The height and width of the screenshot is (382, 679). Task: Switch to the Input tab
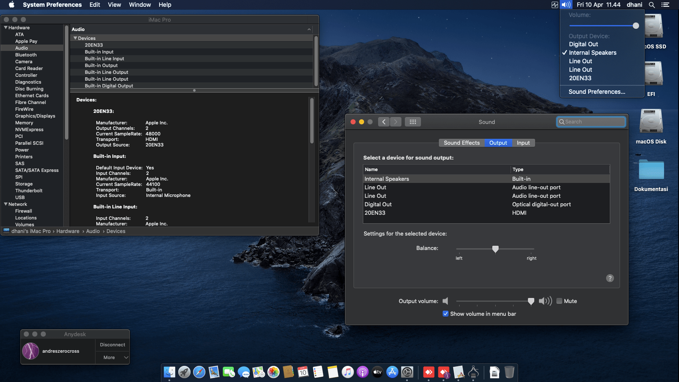[523, 143]
